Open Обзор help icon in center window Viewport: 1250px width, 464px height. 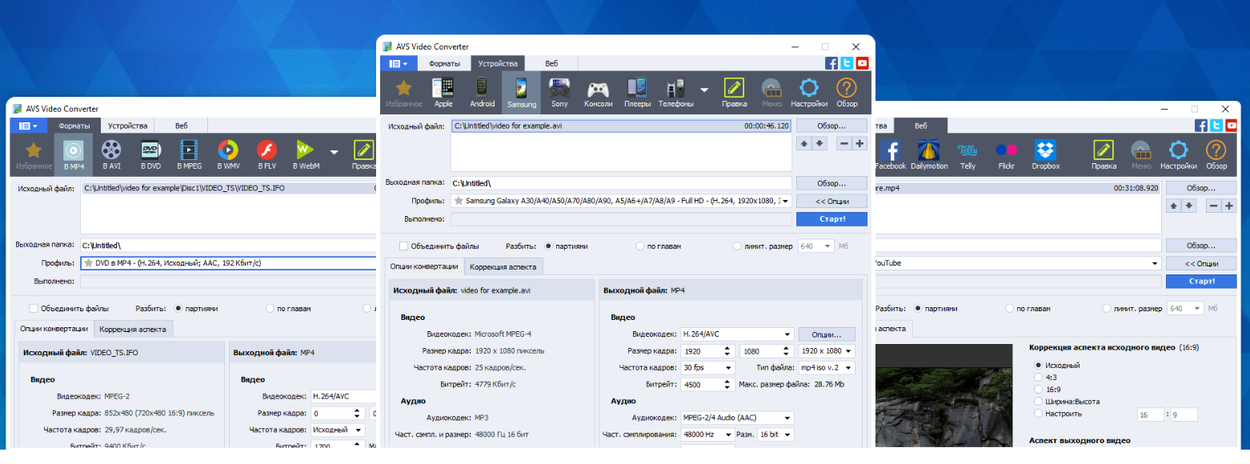847,93
